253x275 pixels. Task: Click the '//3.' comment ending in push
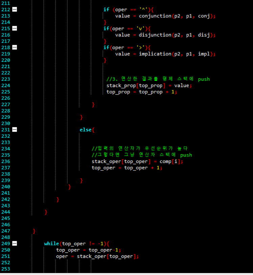(x=158, y=79)
